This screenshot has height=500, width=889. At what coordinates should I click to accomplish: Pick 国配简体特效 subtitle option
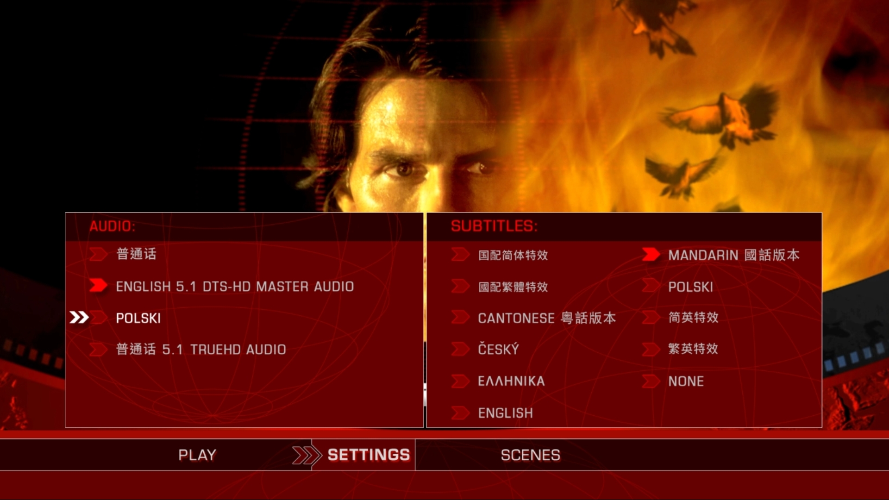pos(513,255)
